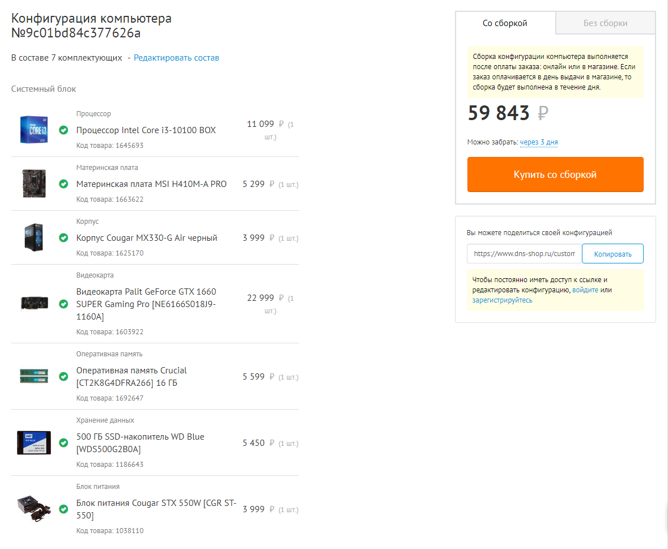Click green checkmark icon beside Intel Core i3-10100

63,130
